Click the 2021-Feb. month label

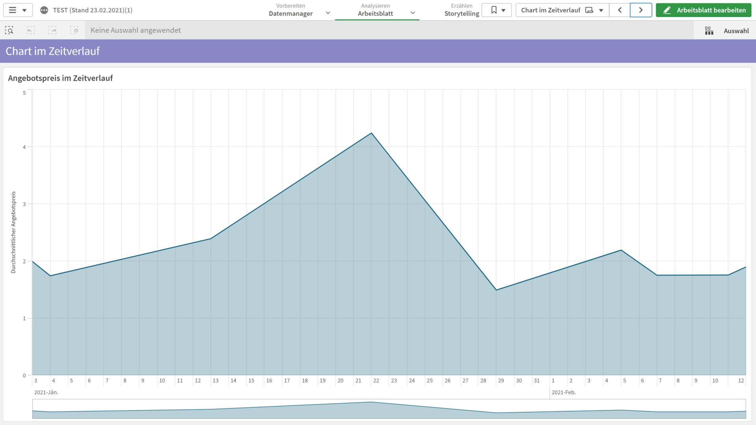click(x=563, y=392)
